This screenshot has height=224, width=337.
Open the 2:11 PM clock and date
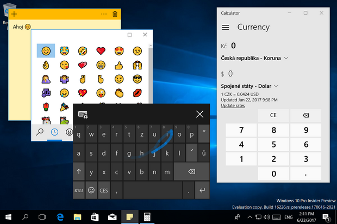tap(307, 217)
